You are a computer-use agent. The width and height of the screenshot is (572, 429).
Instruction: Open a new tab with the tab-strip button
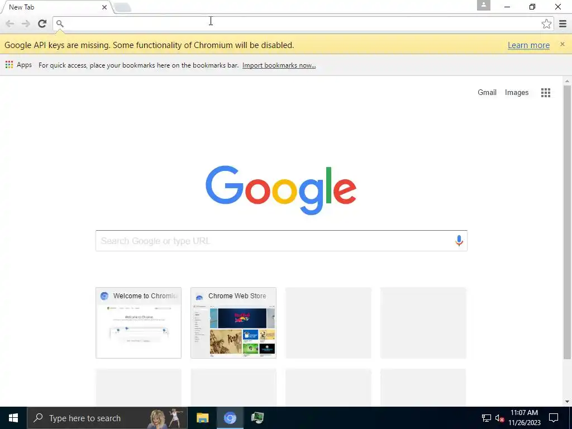(122, 7)
